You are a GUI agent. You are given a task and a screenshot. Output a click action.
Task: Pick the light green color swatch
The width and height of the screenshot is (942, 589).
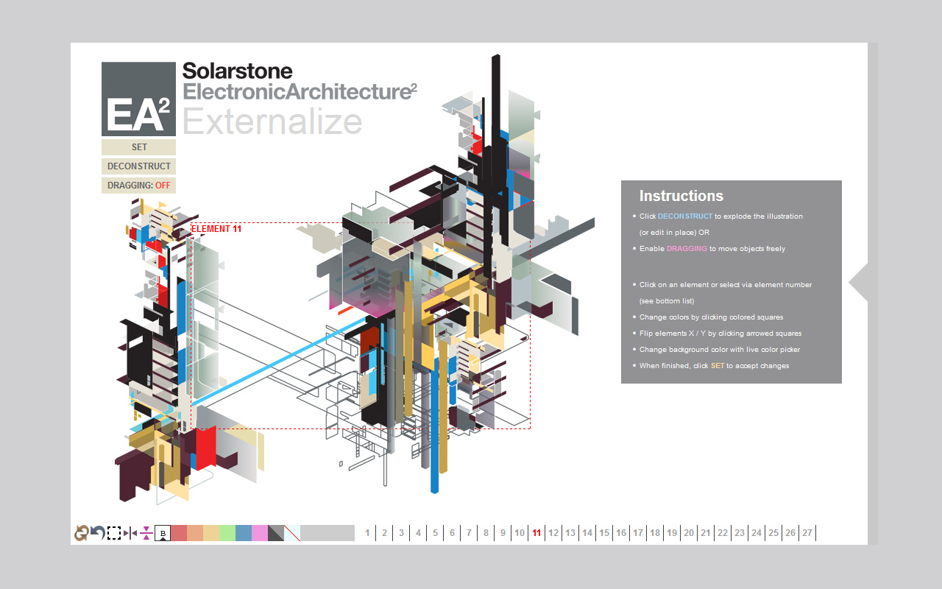click(227, 533)
